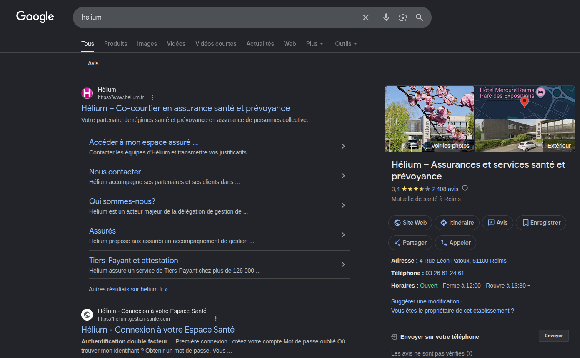
Task: Save the place with Enregistrer button
Action: click(x=541, y=223)
